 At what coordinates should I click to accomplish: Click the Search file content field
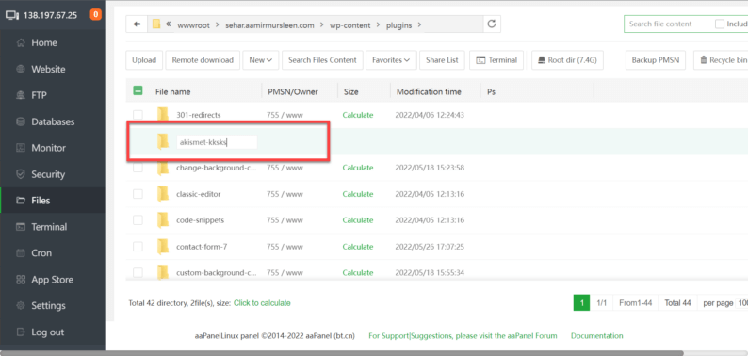click(x=667, y=24)
